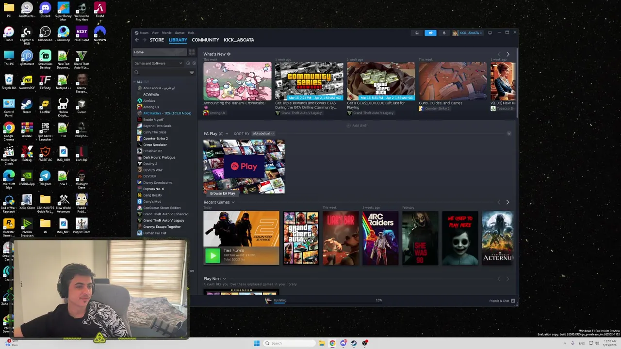Click the blue announcements megaphone button
This screenshot has width=621, height=349.
click(430, 33)
